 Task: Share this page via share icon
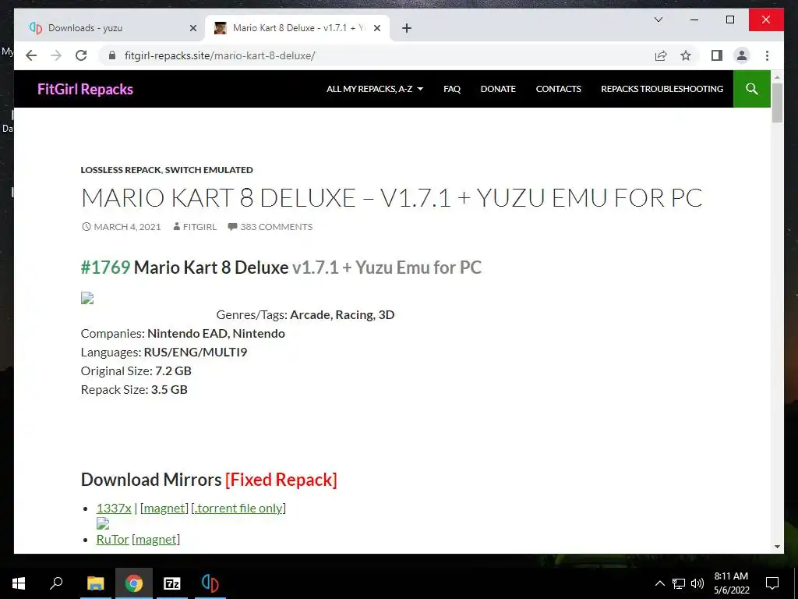pos(661,55)
